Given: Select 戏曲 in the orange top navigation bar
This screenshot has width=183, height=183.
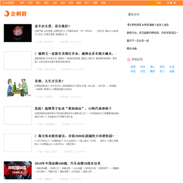Looking at the screenshot, I should tap(103, 3).
